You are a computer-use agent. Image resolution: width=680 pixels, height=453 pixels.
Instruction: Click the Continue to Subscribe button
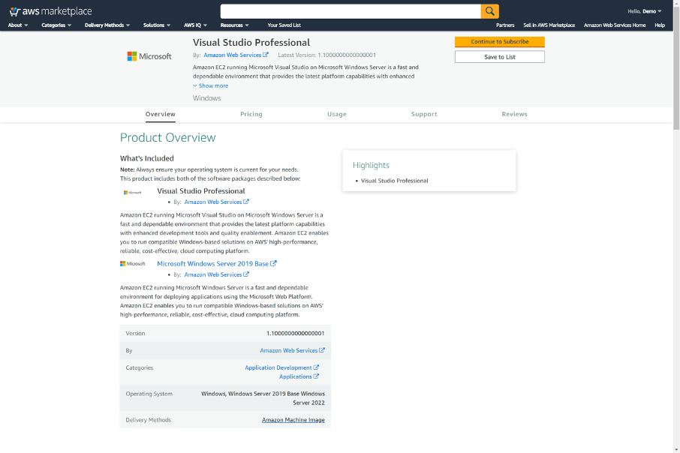click(x=499, y=42)
